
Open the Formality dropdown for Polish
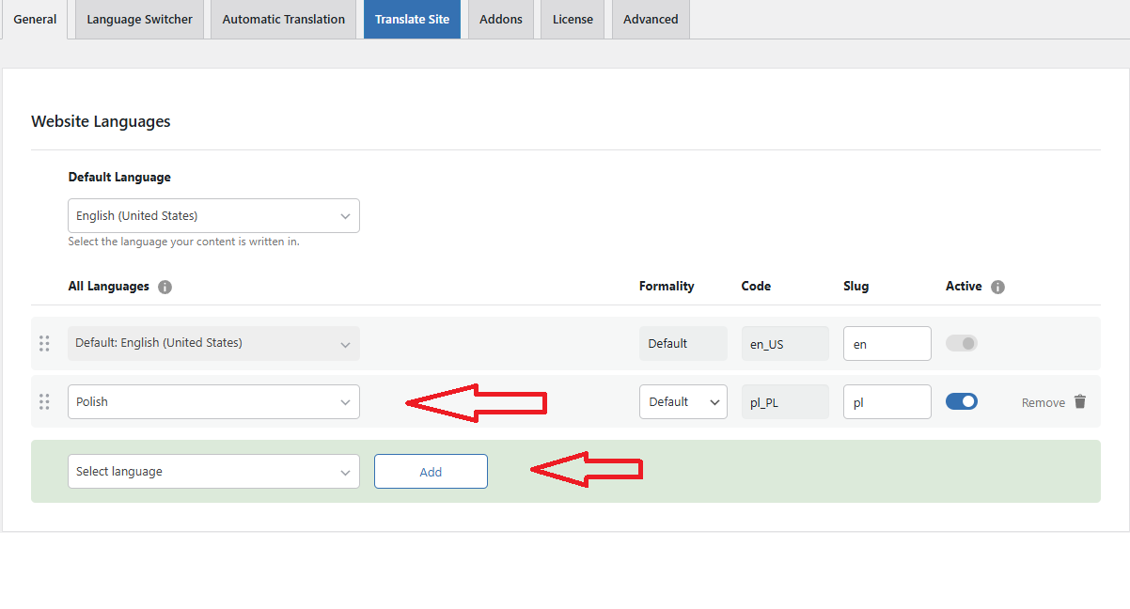[x=683, y=401]
